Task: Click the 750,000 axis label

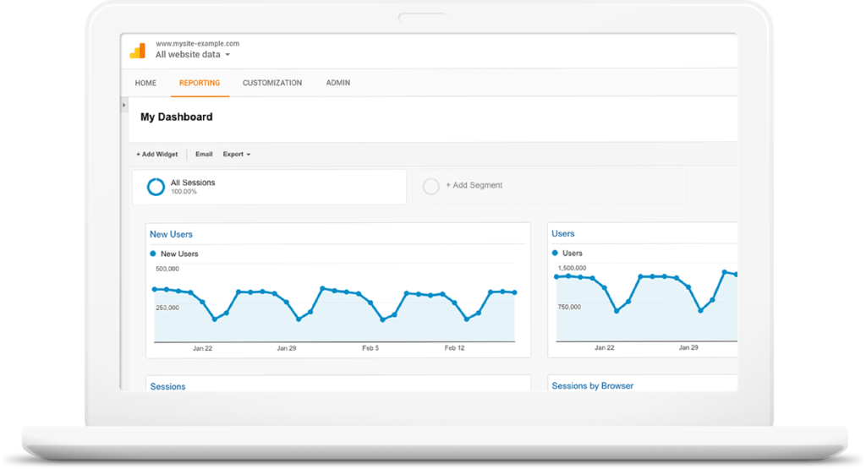Action: [x=569, y=308]
